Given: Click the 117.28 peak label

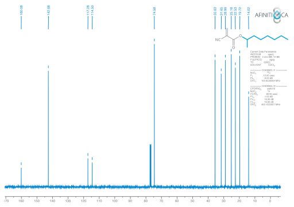Looking at the screenshot, I should coord(88,10).
